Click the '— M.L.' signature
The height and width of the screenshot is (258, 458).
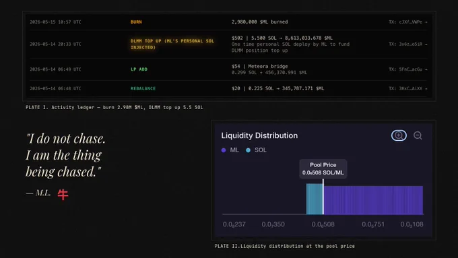(x=38, y=193)
